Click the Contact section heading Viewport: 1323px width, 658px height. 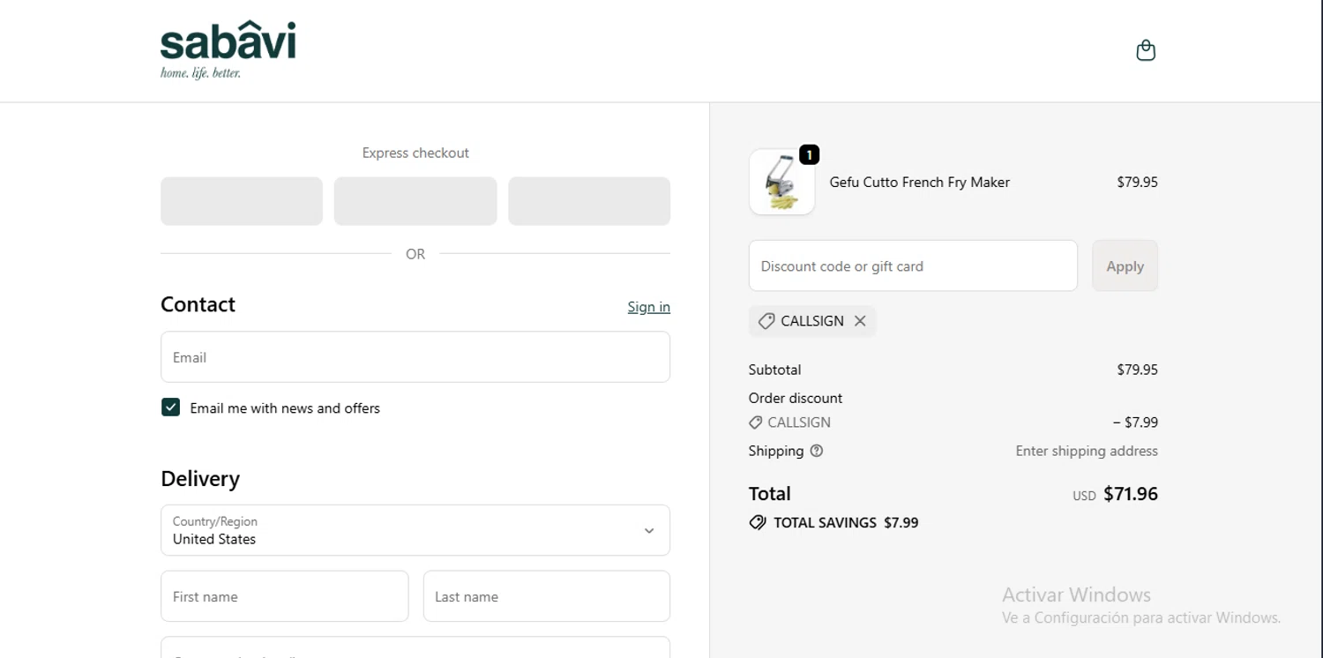198,304
